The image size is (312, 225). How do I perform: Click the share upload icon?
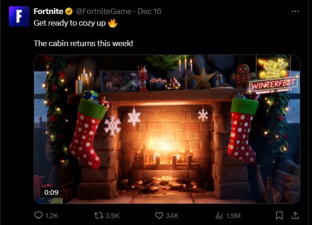point(295,215)
